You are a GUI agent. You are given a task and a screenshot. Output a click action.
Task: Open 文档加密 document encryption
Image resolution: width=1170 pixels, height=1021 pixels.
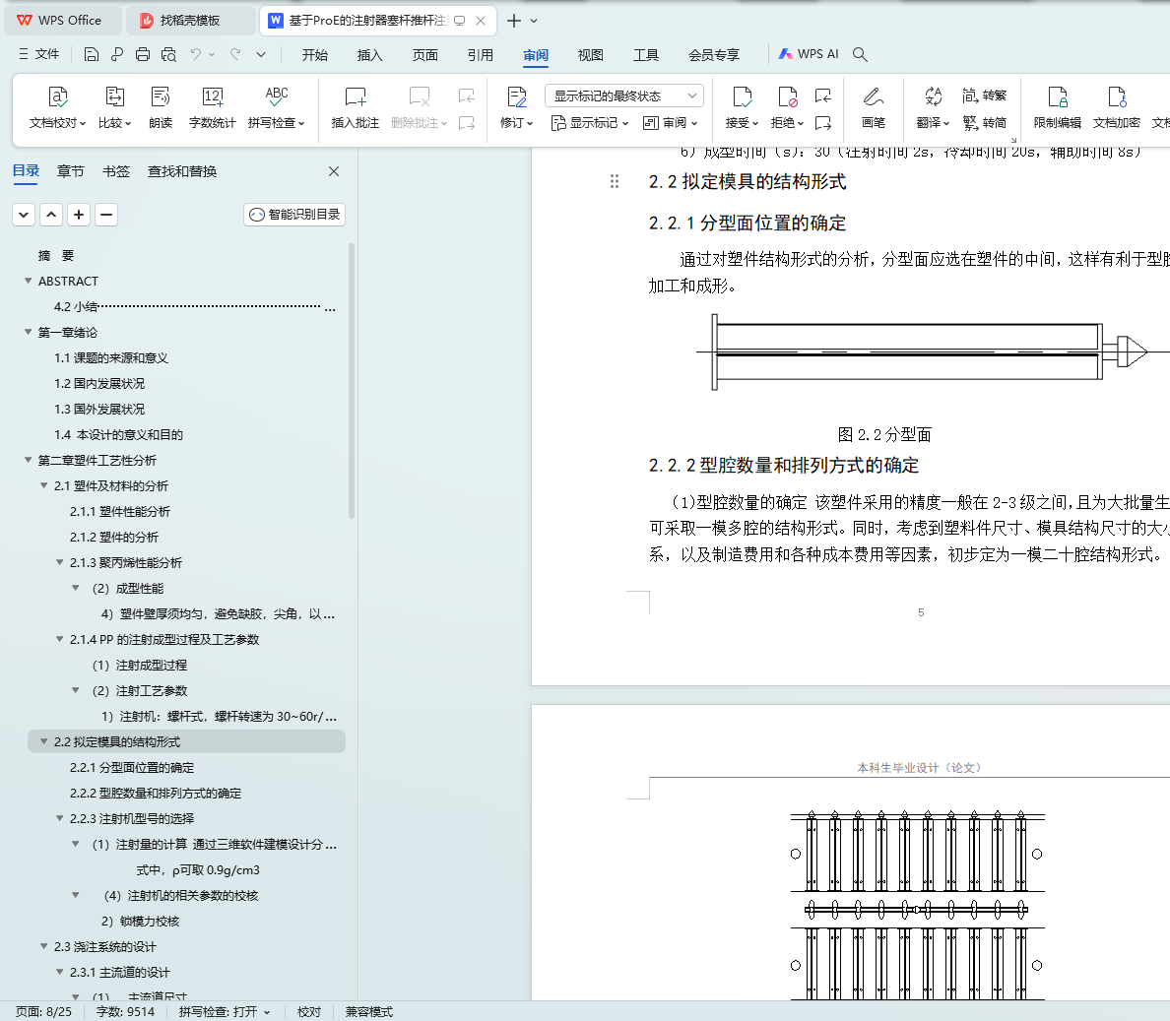pos(1116,107)
